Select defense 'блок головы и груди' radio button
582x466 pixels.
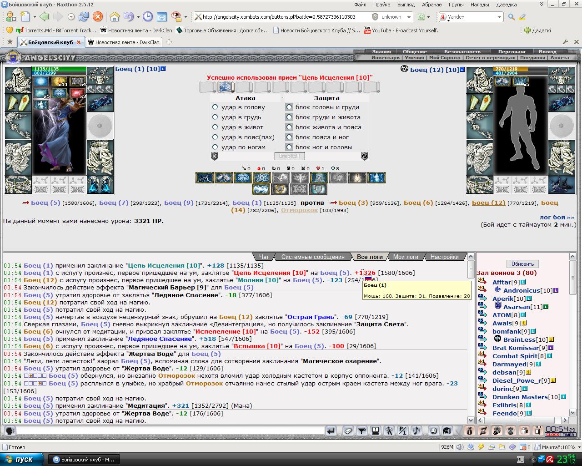289,107
